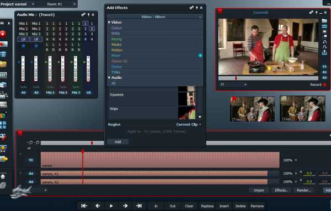Click the Unjoin button
The height and width of the screenshot is (211, 331).
click(259, 191)
